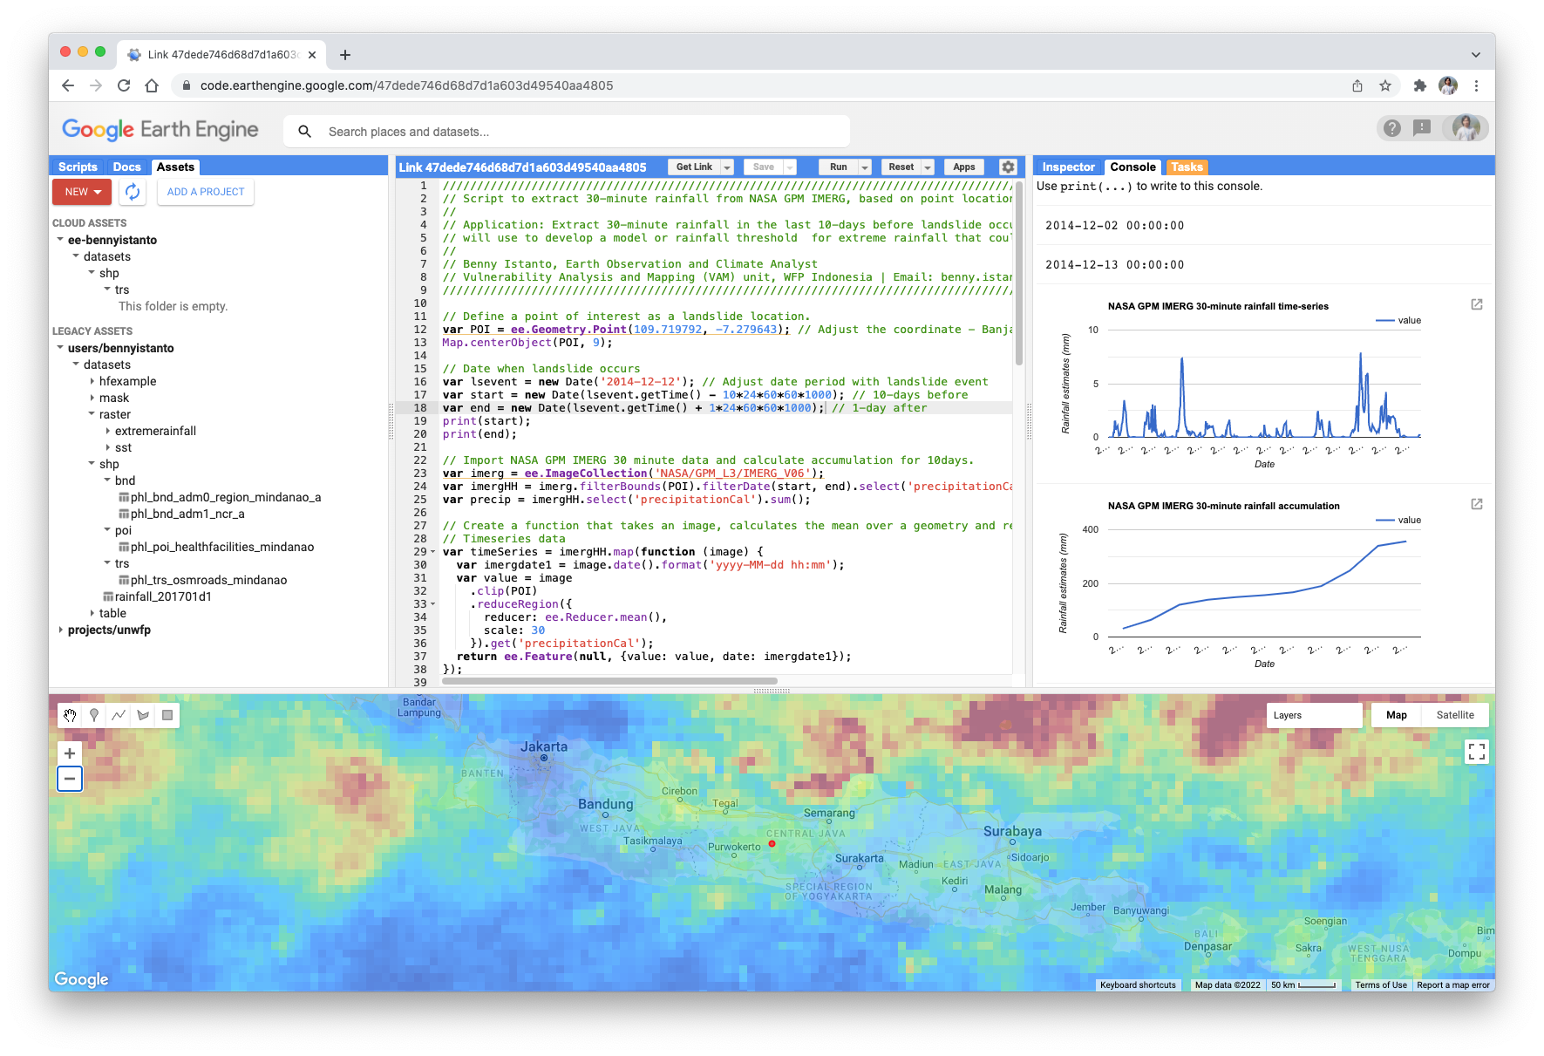
Task: Open the Get Link dropdown arrow
Action: coord(727,167)
